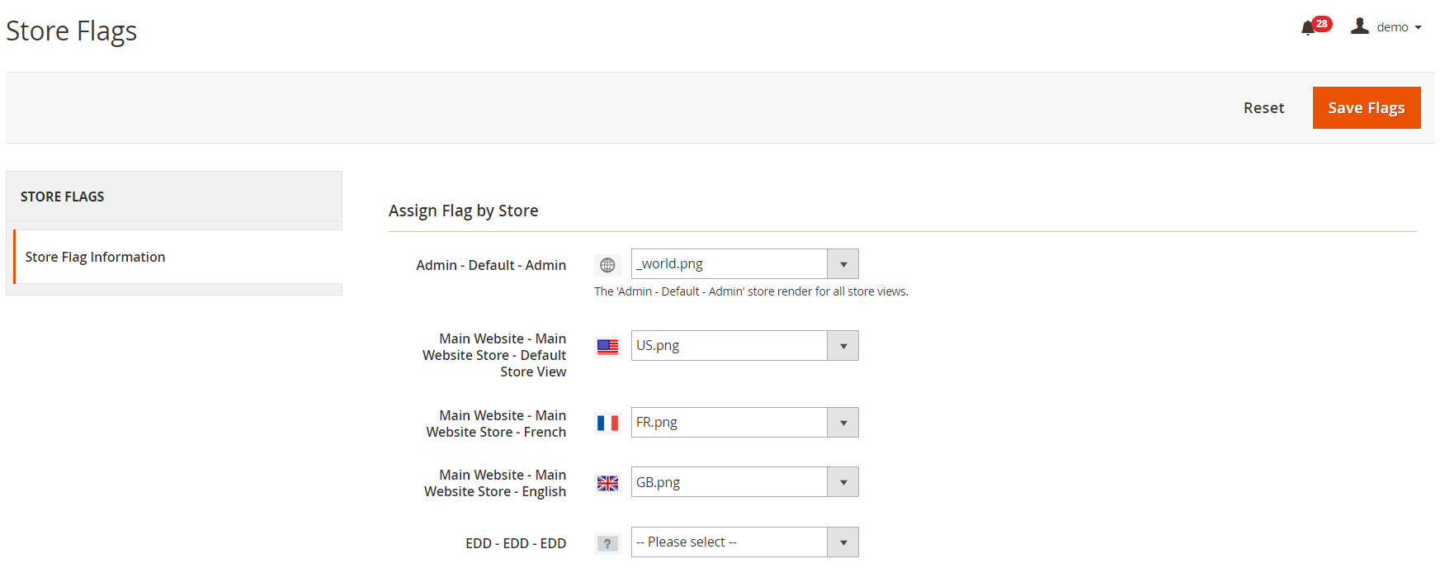The image size is (1440, 587).
Task: Open the _world.png flag dropdown
Action: [744, 264]
